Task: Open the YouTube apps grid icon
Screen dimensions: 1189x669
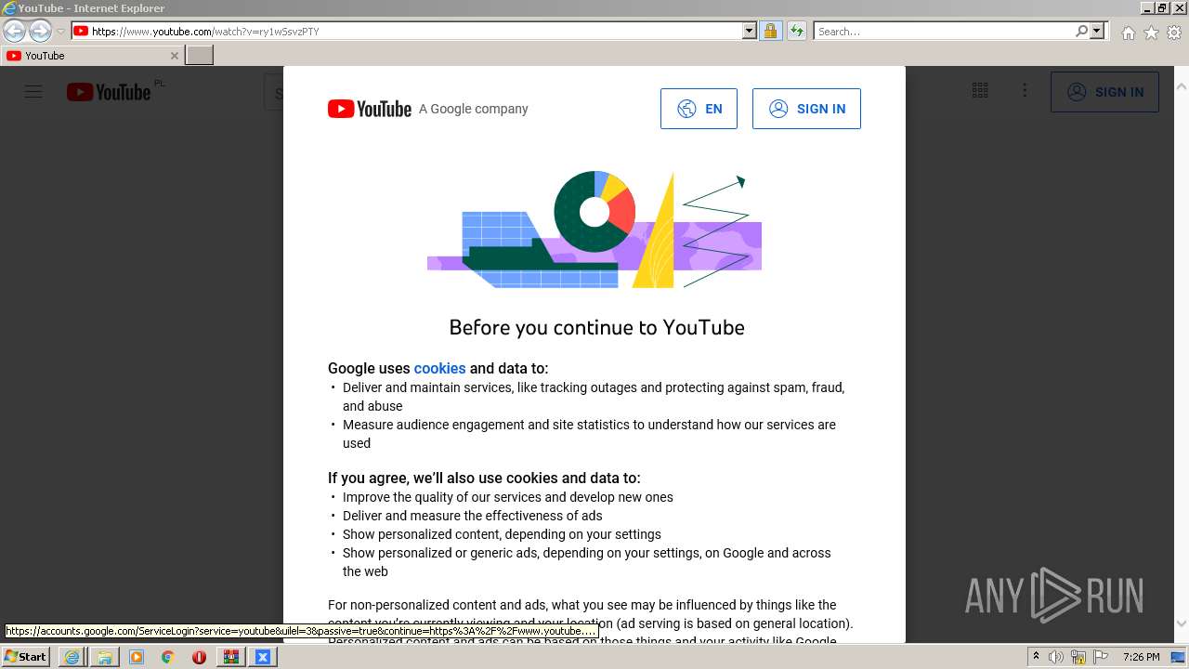Action: 980,90
